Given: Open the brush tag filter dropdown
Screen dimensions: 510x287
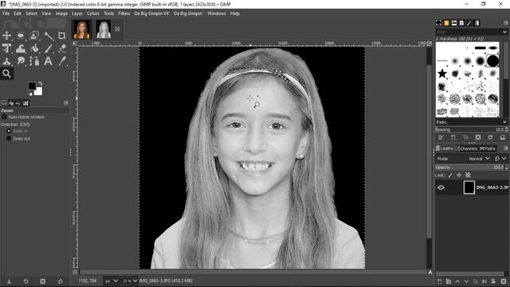Looking at the screenshot, I should point(504,32).
